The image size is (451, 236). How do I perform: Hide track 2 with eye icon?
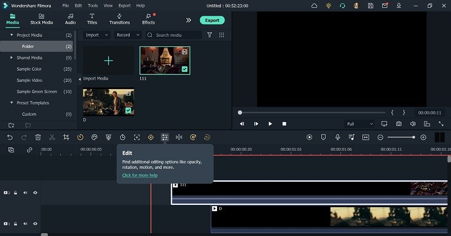(35, 193)
